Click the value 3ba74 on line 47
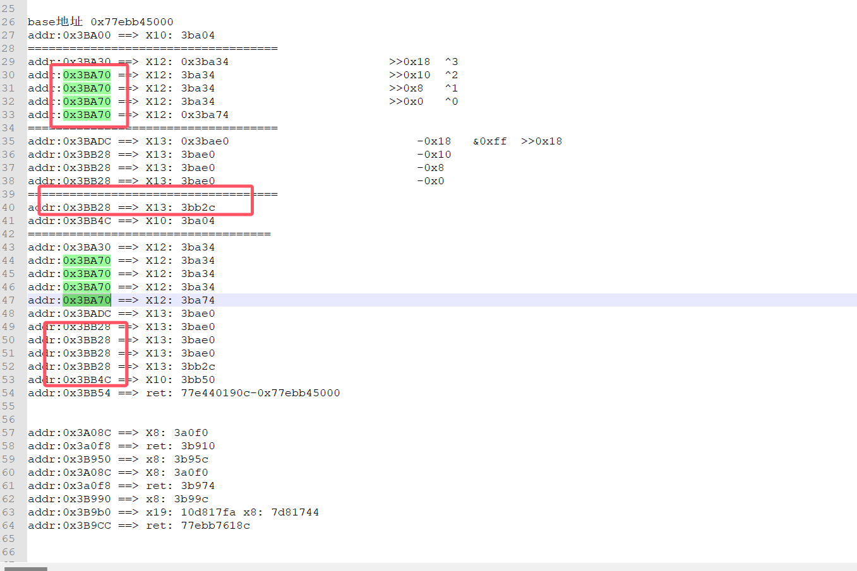The width and height of the screenshot is (857, 571). (x=198, y=300)
